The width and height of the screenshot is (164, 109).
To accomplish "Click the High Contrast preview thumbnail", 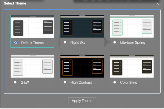I will (82, 66).
